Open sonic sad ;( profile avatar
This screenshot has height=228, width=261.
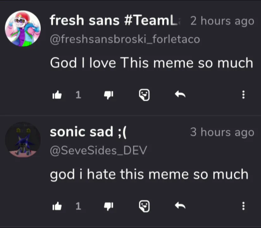tap(23, 140)
